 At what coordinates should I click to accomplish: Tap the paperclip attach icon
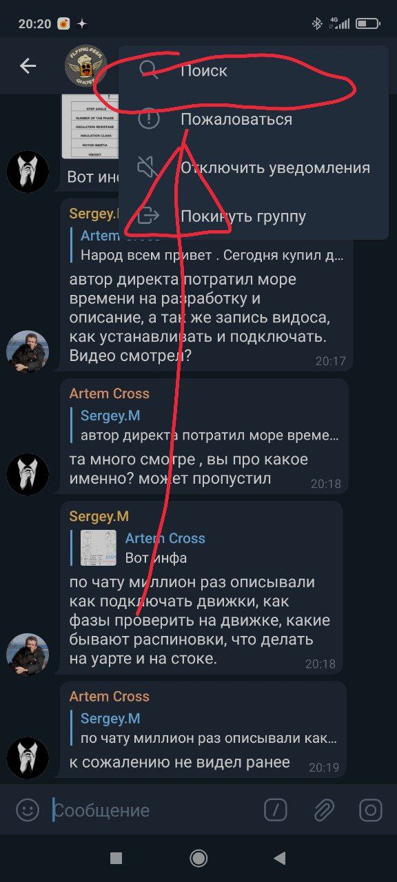coord(323,810)
